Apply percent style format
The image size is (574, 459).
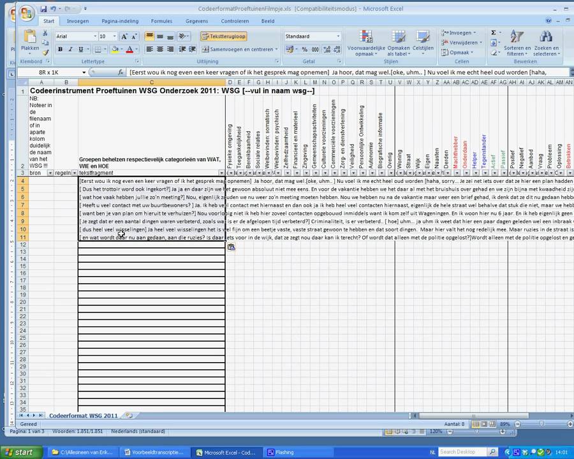tap(305, 49)
